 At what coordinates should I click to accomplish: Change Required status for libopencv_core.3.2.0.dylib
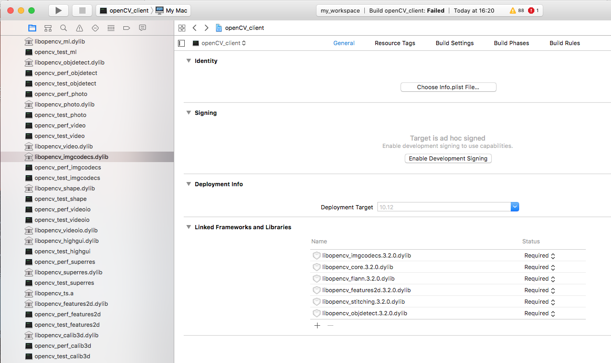pyautogui.click(x=540, y=267)
